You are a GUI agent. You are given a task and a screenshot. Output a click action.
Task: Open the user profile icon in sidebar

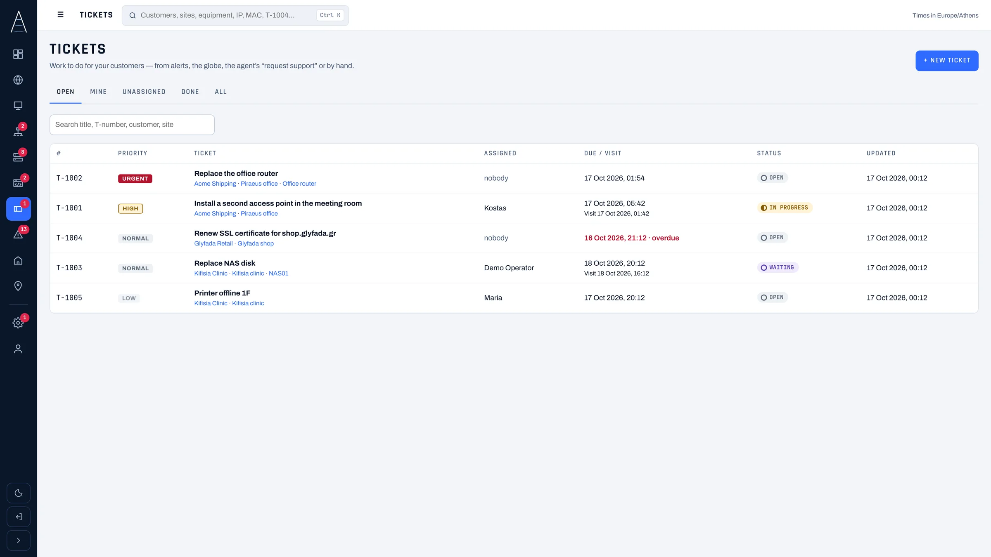(x=18, y=349)
